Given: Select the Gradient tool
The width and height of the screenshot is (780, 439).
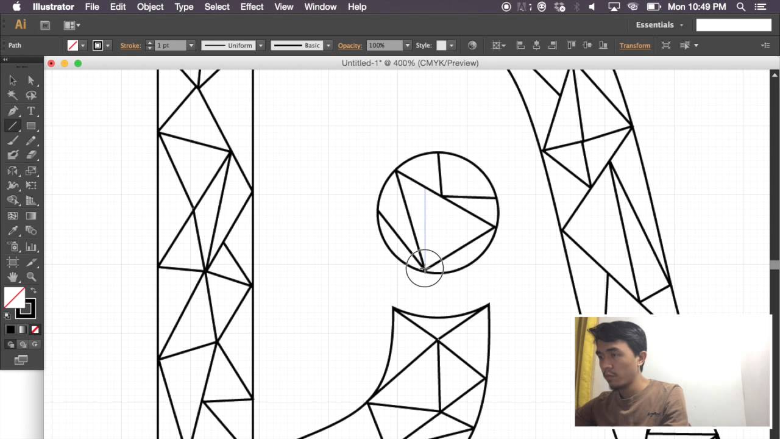Looking at the screenshot, I should click(31, 216).
